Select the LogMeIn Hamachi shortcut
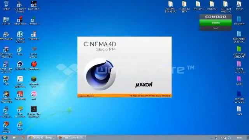This screenshot has height=140, width=249. click(x=20, y=37)
